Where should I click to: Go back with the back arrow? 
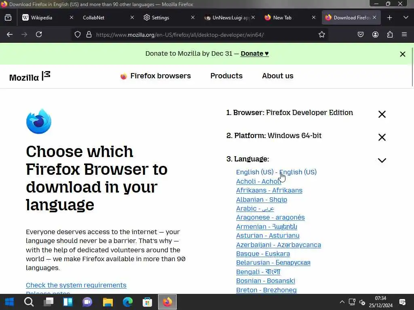[x=10, y=35]
